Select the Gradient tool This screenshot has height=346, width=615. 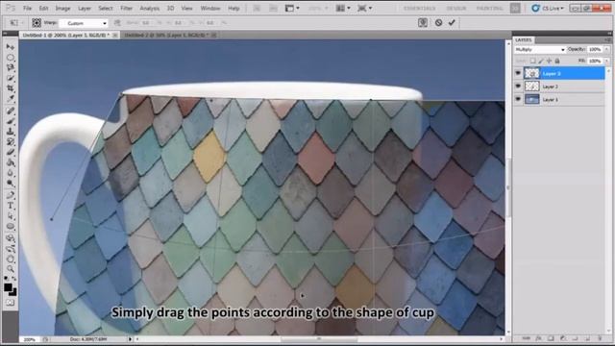click(x=11, y=162)
